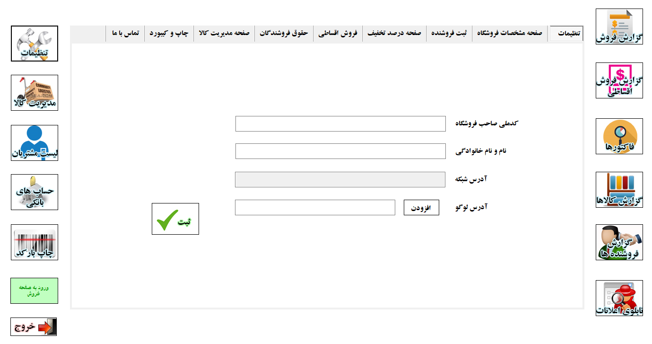The width and height of the screenshot is (652, 344).
Task: Open Installment Sales Report (گزارش فروش اقساطی) icon
Action: pos(619,80)
